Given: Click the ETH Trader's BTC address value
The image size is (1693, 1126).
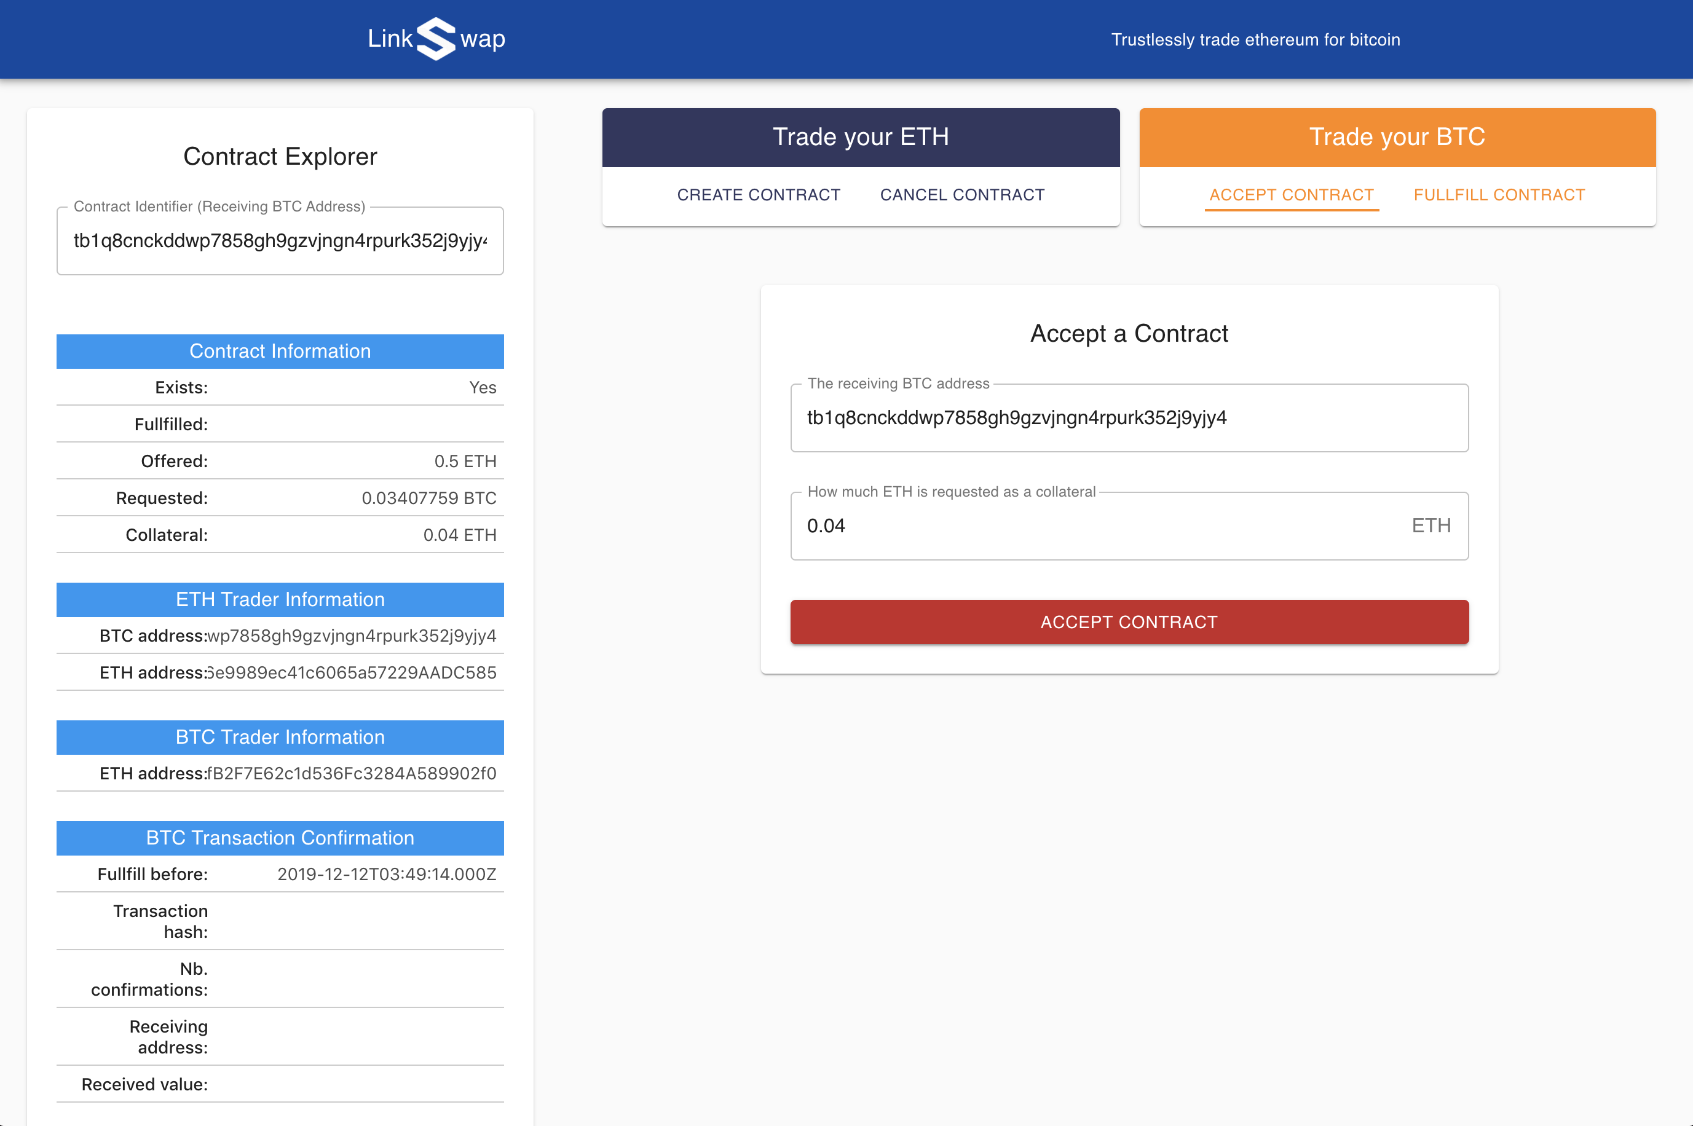Looking at the screenshot, I should coord(351,636).
